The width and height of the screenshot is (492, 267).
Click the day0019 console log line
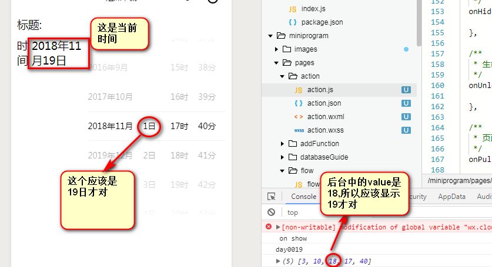(289, 249)
